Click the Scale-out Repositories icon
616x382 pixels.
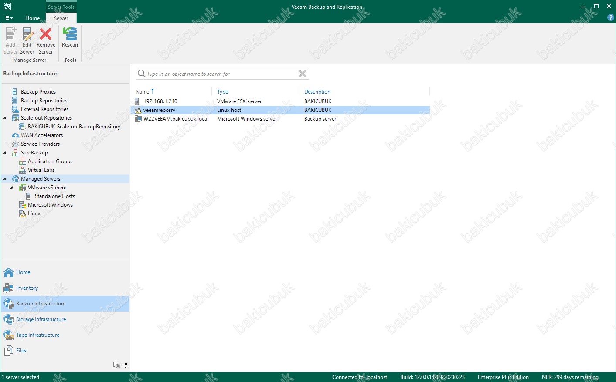(x=16, y=118)
